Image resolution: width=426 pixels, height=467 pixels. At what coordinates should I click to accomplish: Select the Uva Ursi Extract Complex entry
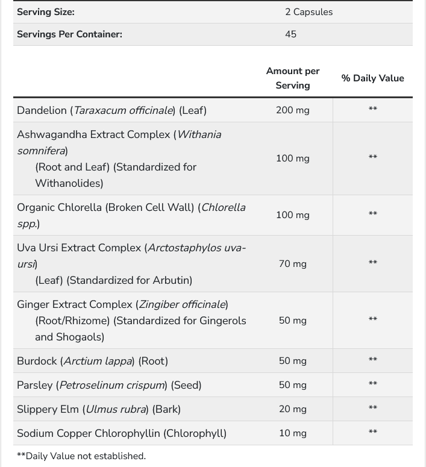[131, 264]
